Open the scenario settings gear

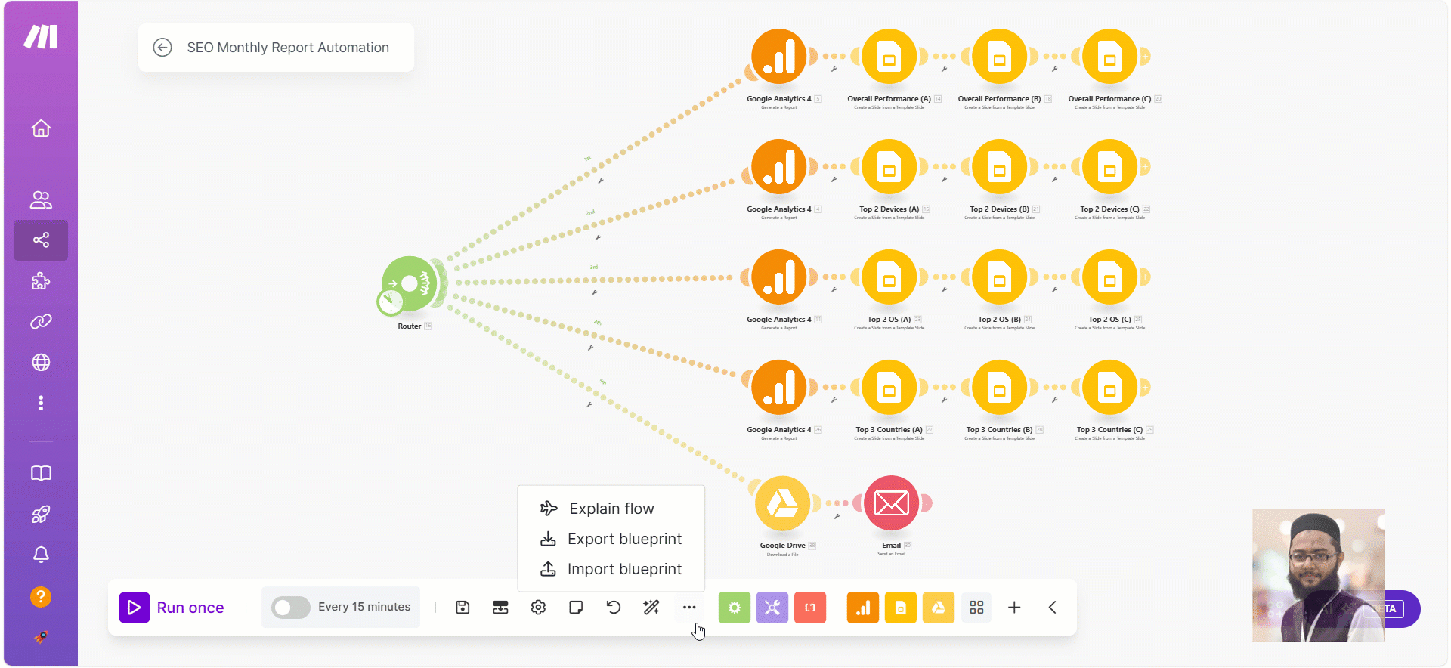(538, 608)
